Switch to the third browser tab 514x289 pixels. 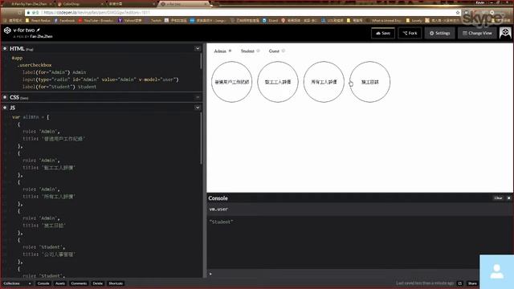[x=131, y=4]
